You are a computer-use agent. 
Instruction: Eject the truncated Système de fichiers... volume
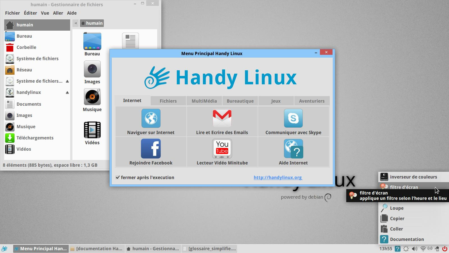pos(67,81)
